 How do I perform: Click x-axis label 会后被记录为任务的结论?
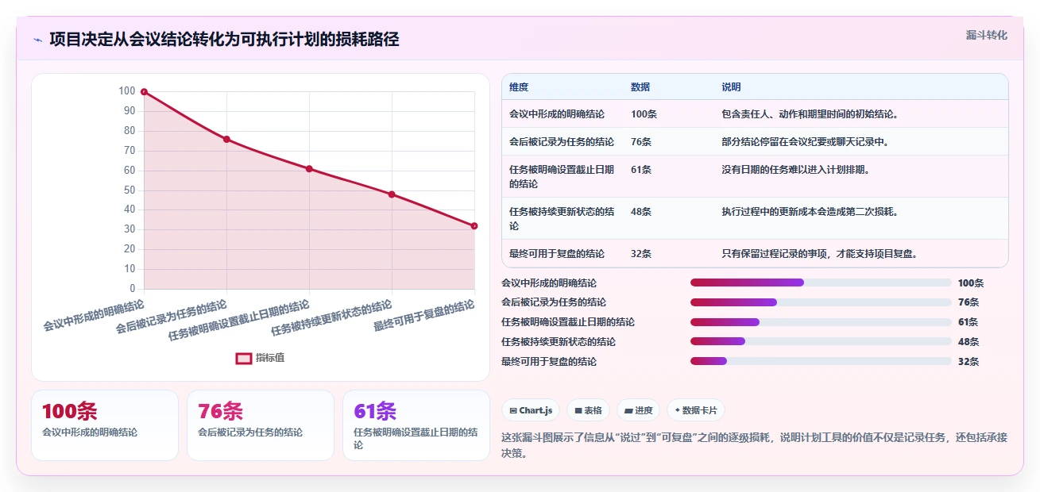click(x=172, y=317)
